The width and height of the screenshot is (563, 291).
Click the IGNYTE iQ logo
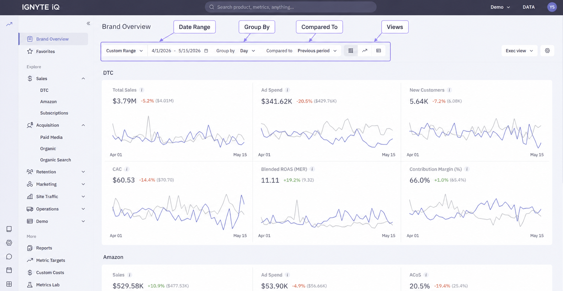pyautogui.click(x=41, y=7)
